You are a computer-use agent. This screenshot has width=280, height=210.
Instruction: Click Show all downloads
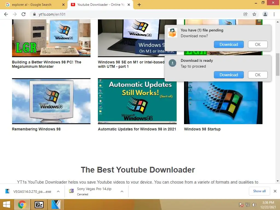point(259,191)
